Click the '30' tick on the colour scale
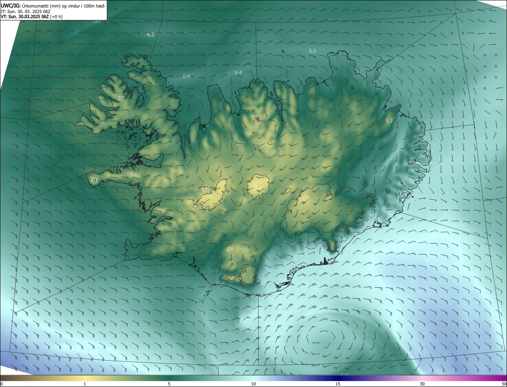 pos(422,384)
